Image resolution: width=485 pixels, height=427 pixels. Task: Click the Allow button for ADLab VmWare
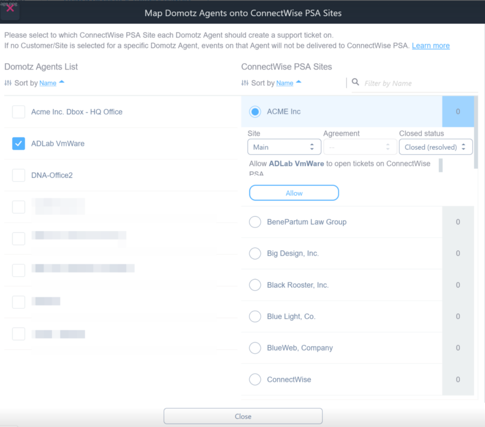pos(293,193)
